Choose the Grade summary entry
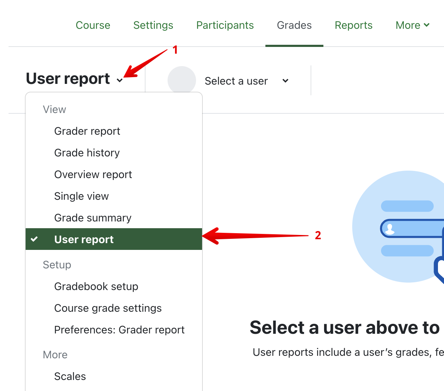This screenshot has height=391, width=444. [92, 218]
